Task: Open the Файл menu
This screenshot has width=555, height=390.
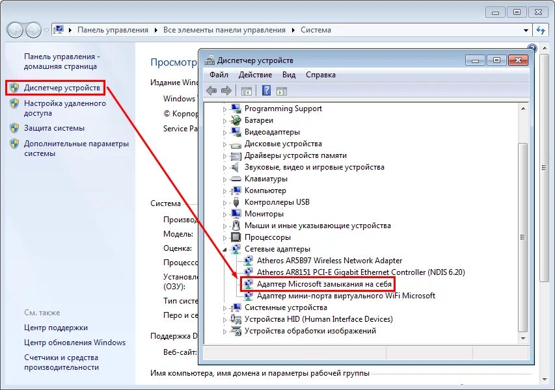Action: point(219,75)
